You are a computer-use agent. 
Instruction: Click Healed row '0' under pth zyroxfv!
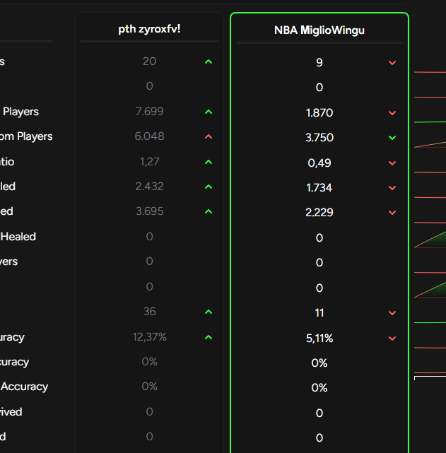click(149, 237)
